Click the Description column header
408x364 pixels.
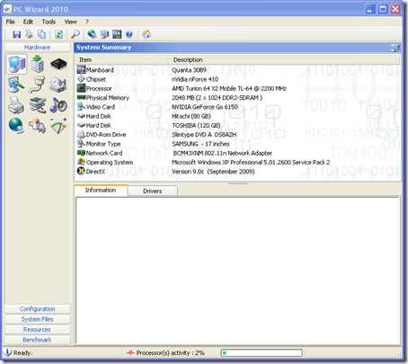[285, 59]
